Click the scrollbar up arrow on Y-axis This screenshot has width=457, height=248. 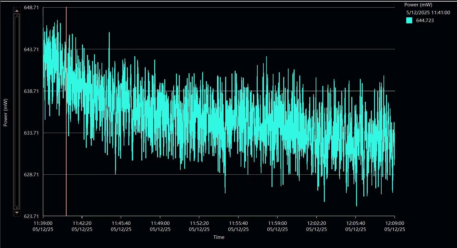[17, 11]
